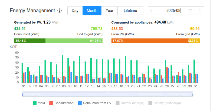
Task: Click the right handle of chart zoom slider
Action: pyautogui.click(x=193, y=94)
